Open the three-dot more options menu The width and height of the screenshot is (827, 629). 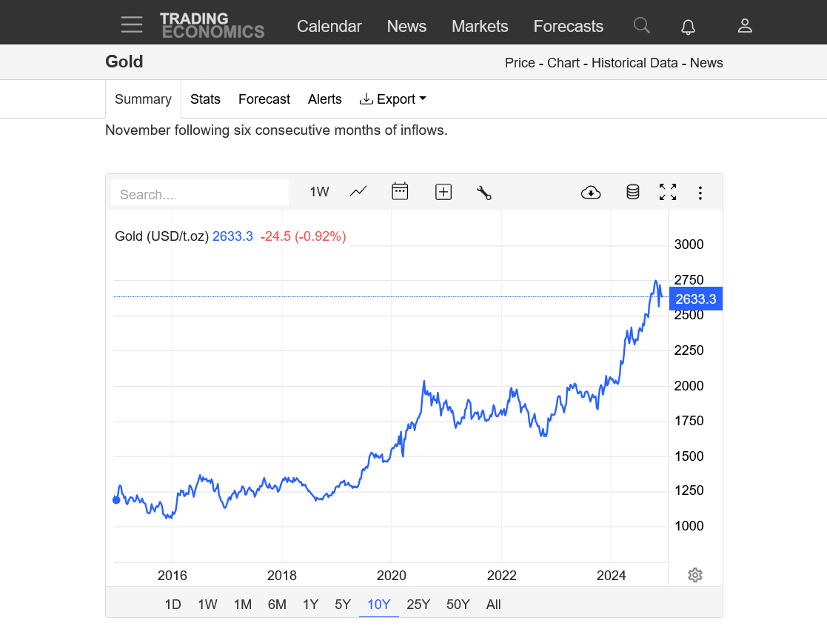700,193
